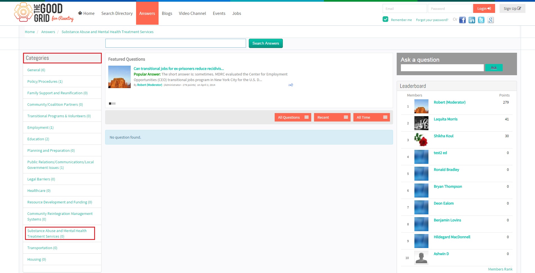Open Planning and Preparation category
535x273 pixels.
coord(51,150)
